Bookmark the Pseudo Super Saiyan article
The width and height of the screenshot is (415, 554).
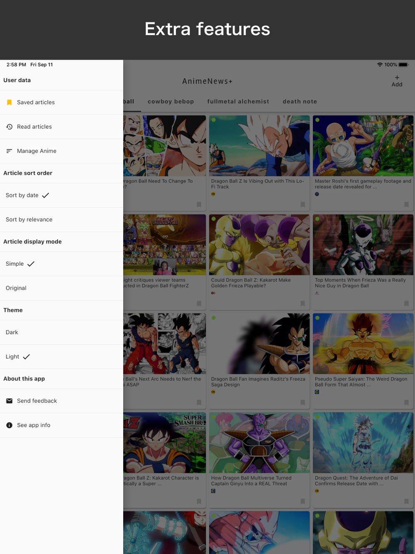click(x=406, y=402)
